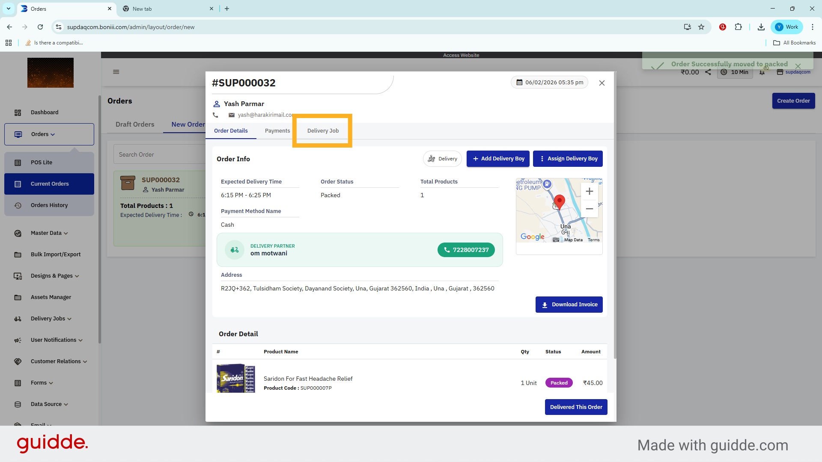Viewport: 822px width, 462px height.
Task: Click the Orders History clock icon
Action: pyautogui.click(x=18, y=206)
